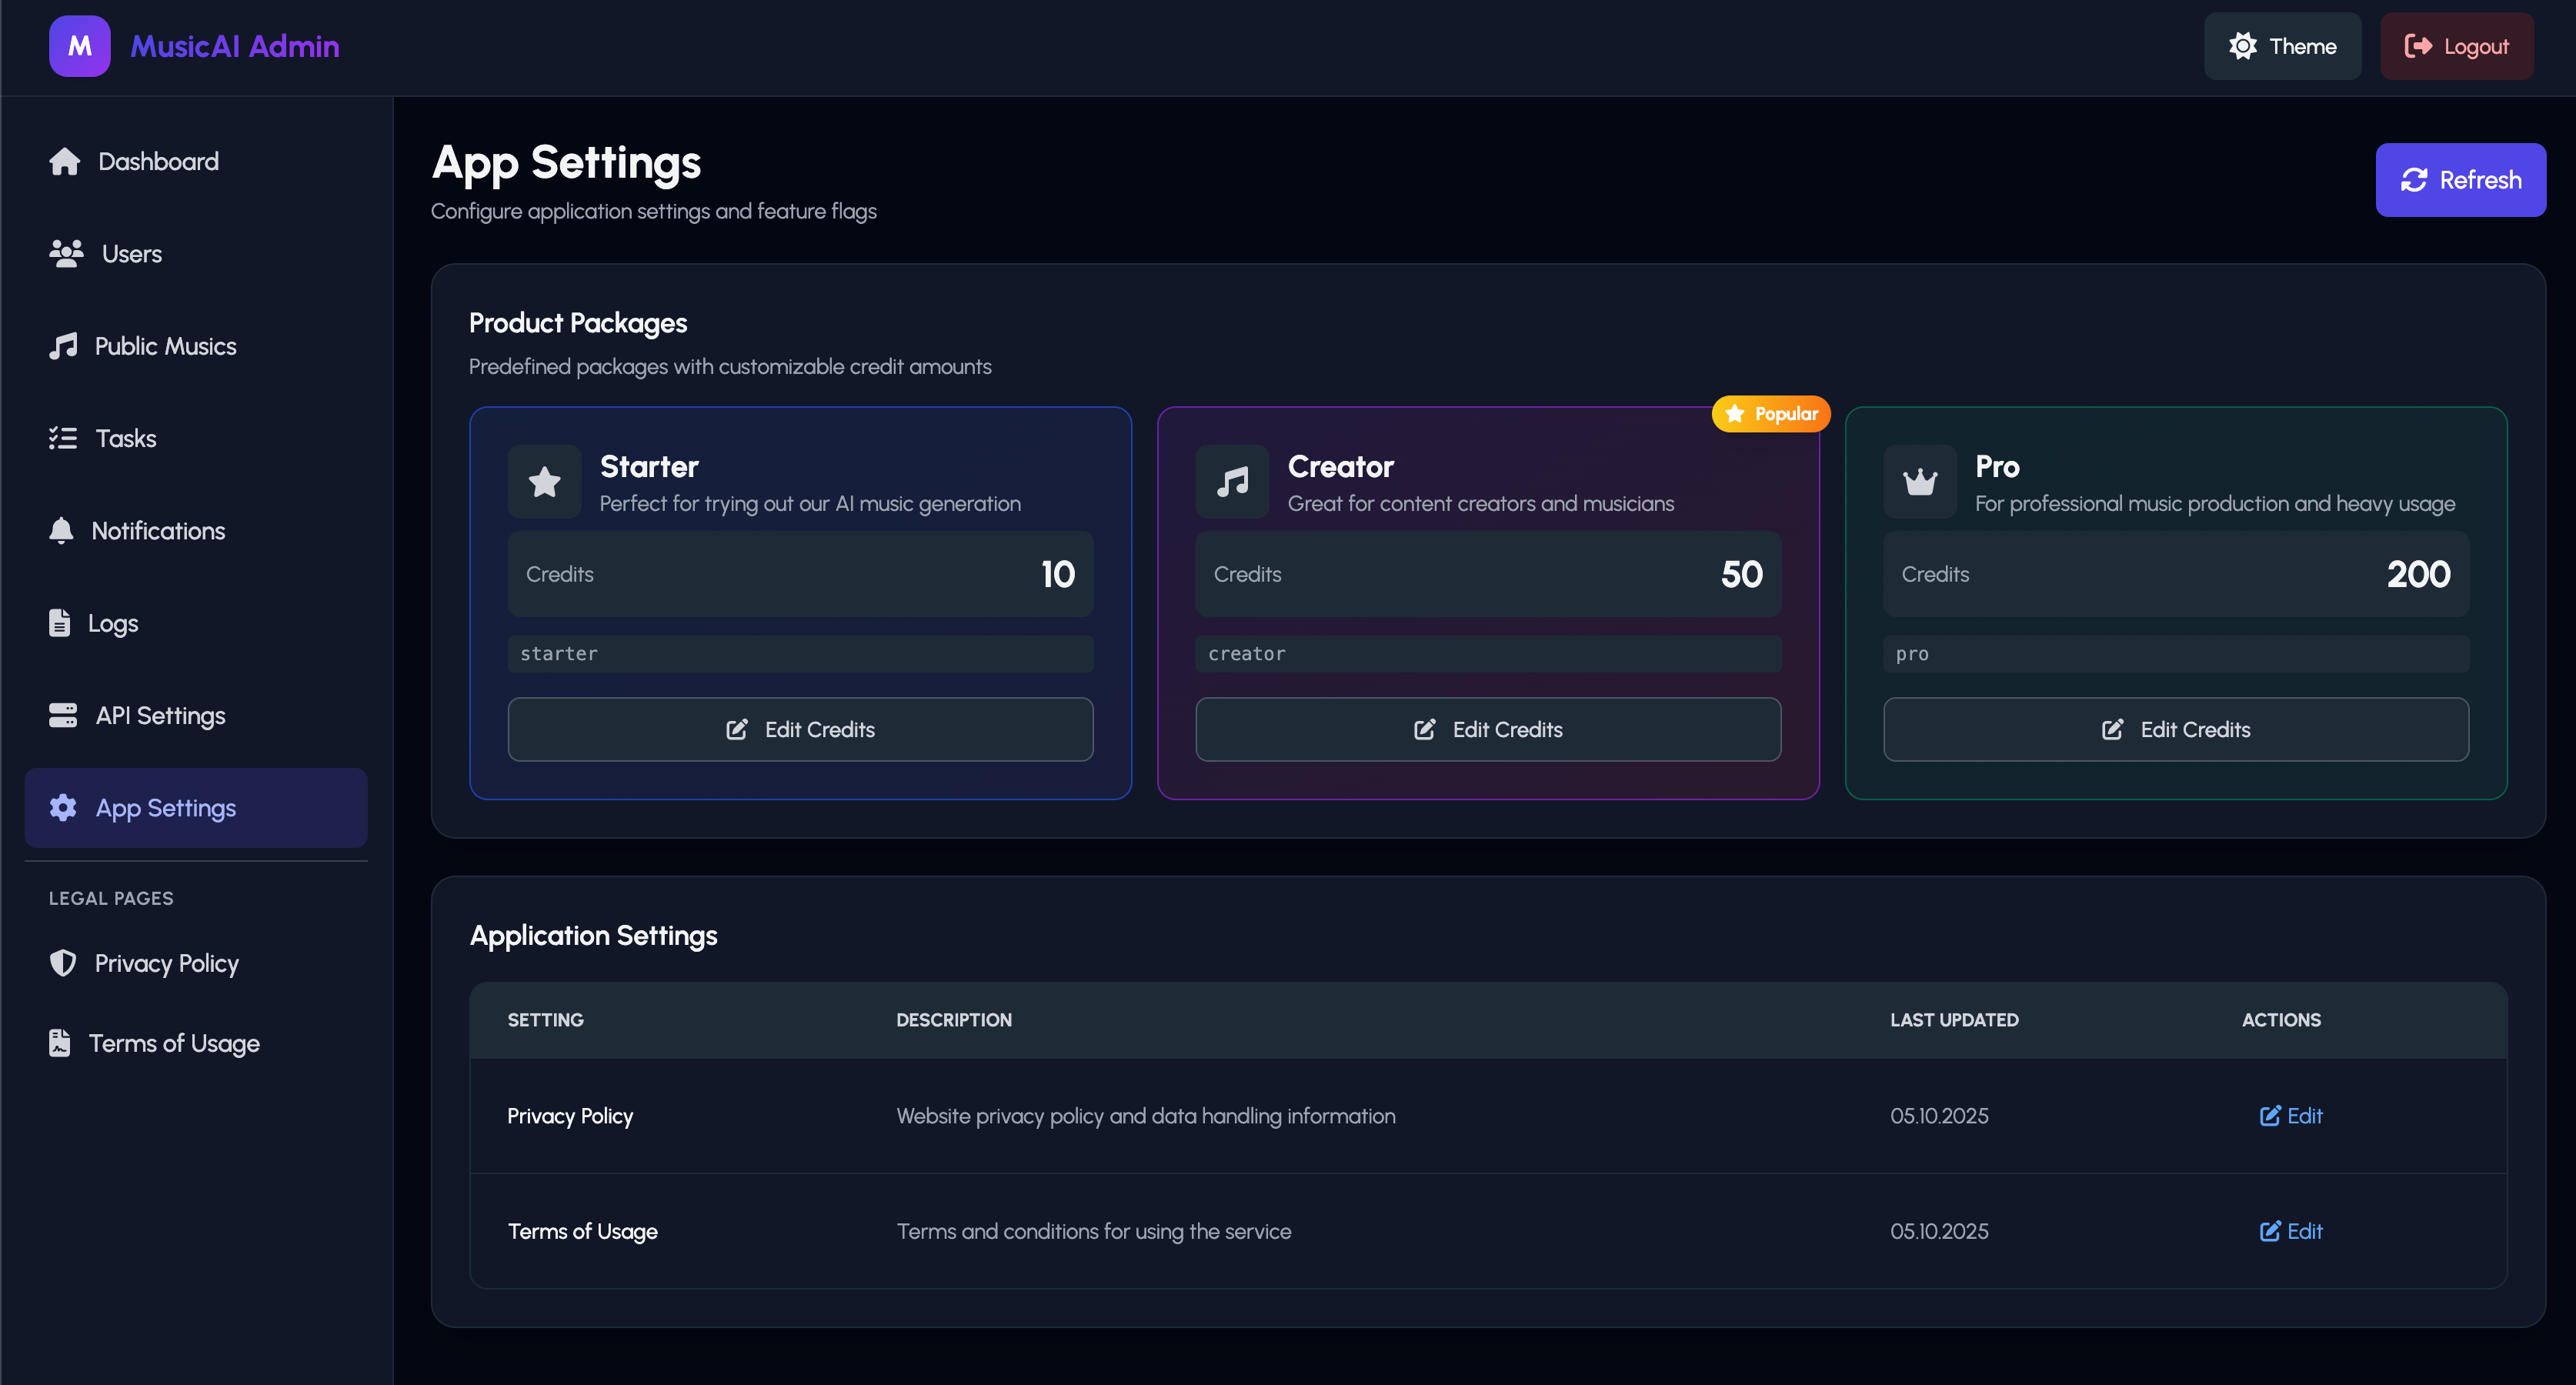Open Dashboard via the home icon
The width and height of the screenshot is (2576, 1385).
pos(65,162)
